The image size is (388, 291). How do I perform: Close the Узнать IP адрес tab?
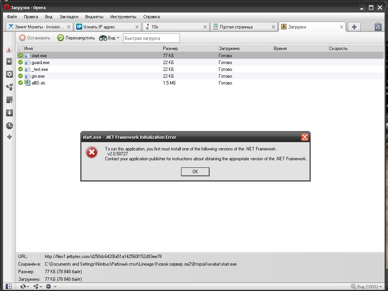137,27
